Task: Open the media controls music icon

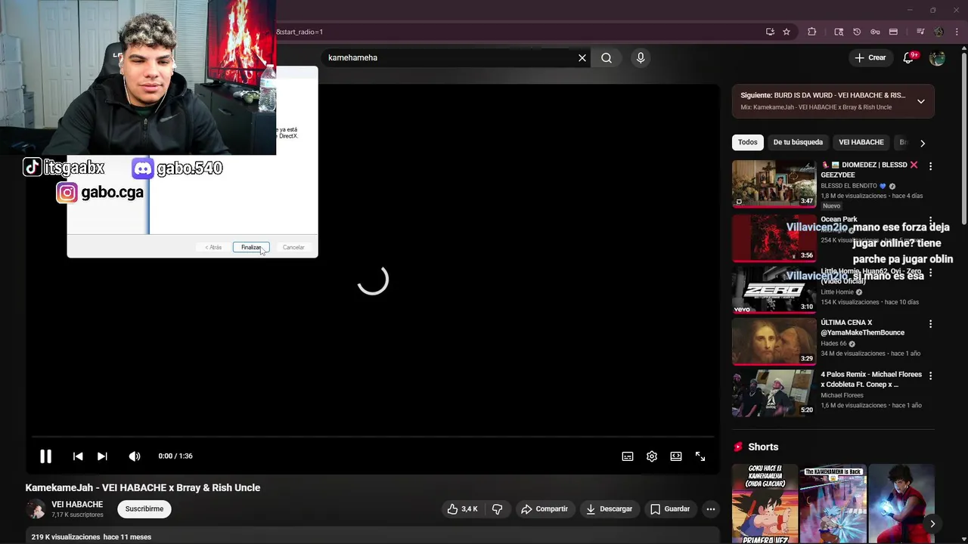Action: click(920, 32)
